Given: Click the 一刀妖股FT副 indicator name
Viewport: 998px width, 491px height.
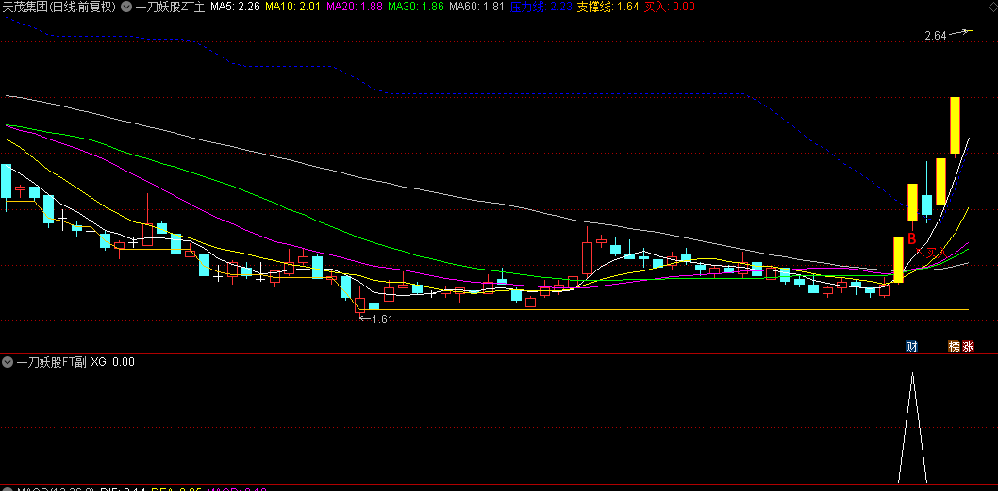Looking at the screenshot, I should [51, 362].
